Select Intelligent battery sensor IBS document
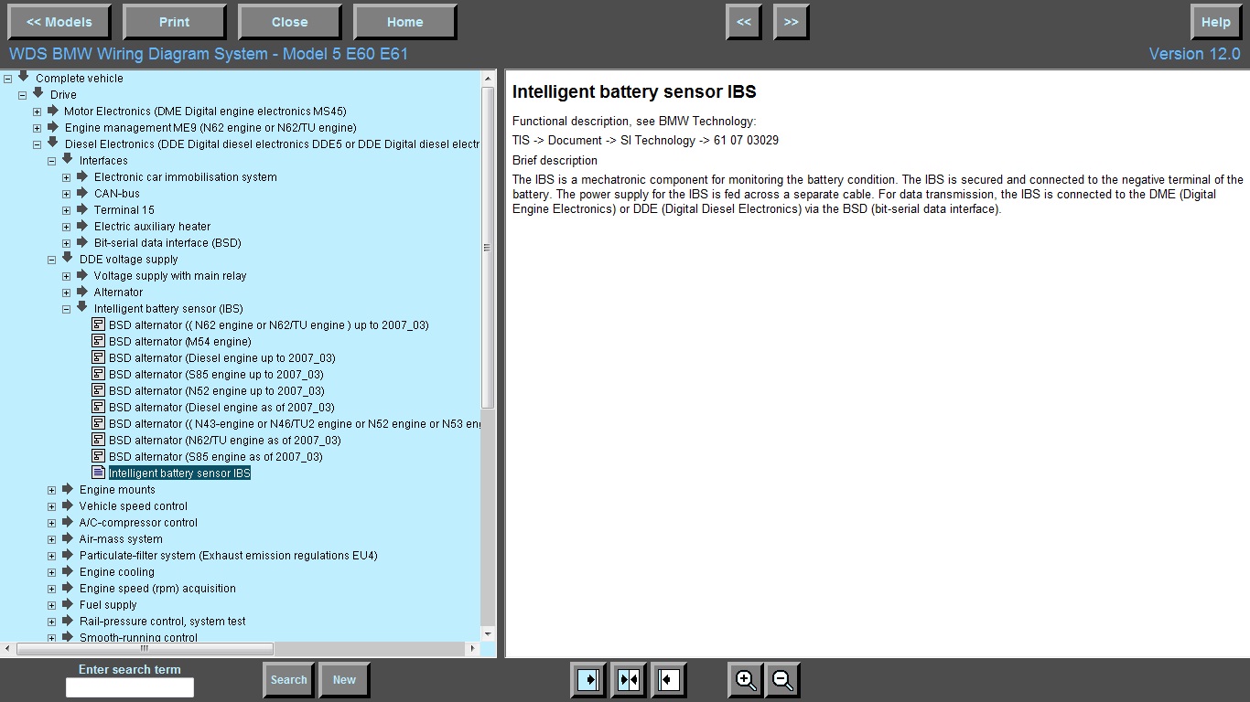The image size is (1250, 702). 179,473
